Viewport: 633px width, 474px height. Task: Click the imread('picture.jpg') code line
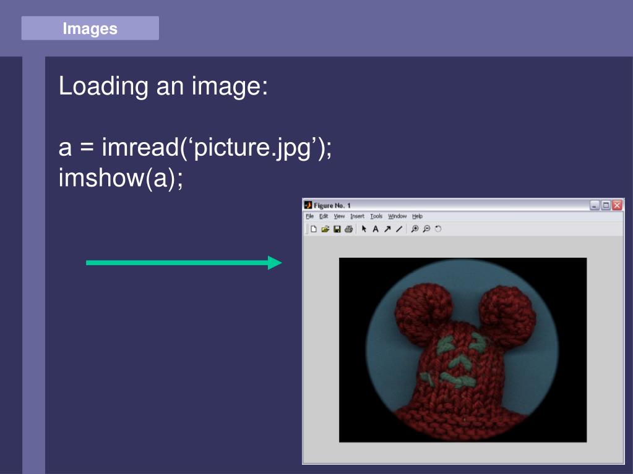click(195, 147)
